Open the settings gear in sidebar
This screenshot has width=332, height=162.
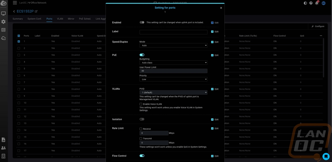tap(3, 22)
